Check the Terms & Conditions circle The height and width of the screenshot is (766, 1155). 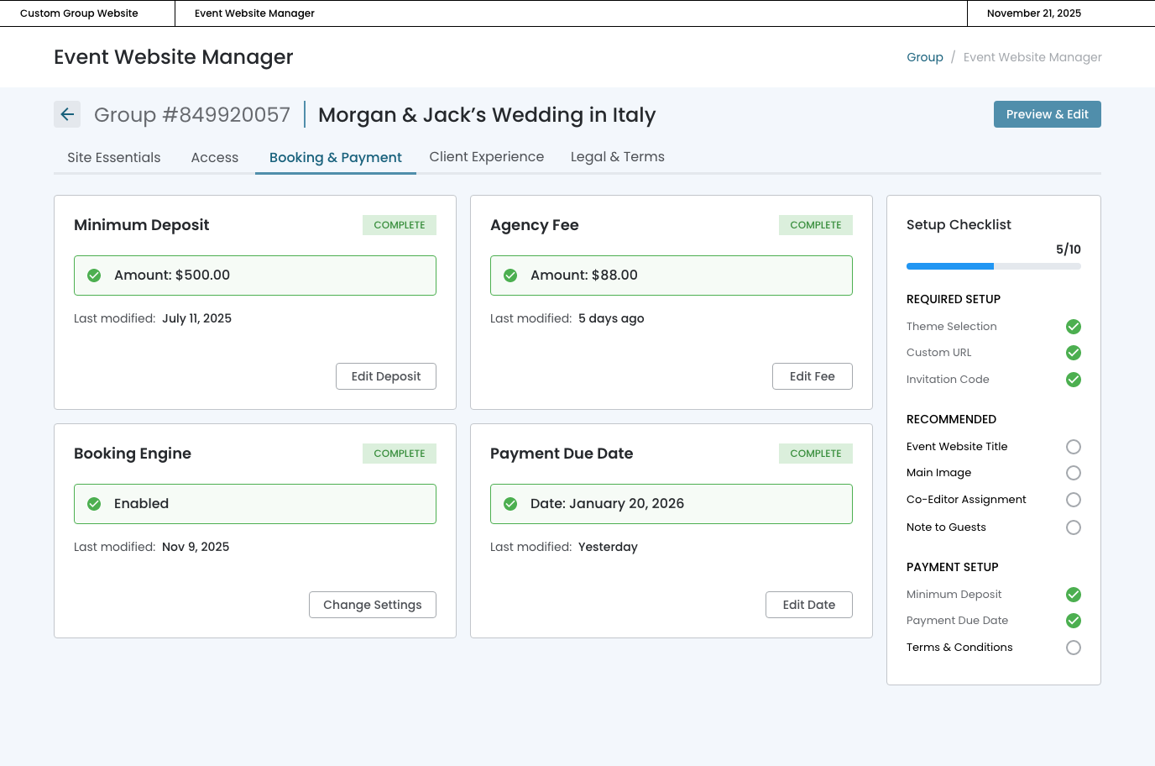[1073, 648]
